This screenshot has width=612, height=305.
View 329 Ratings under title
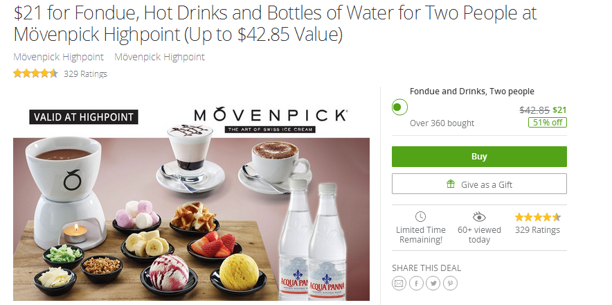coord(85,73)
